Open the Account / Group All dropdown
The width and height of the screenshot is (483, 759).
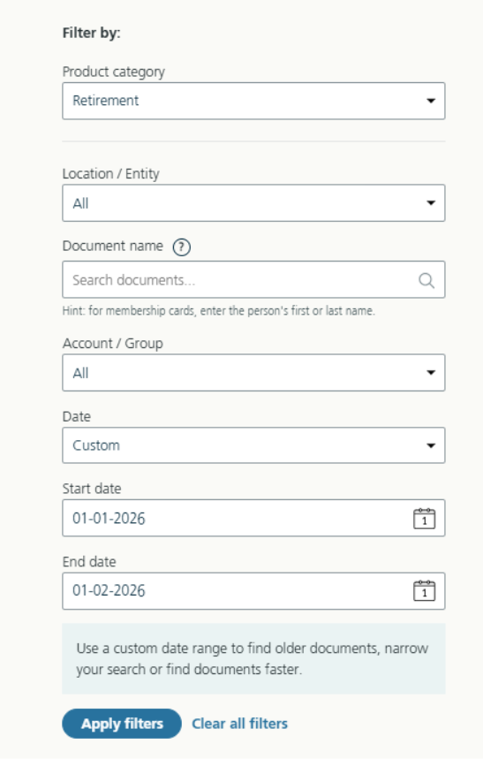(253, 373)
